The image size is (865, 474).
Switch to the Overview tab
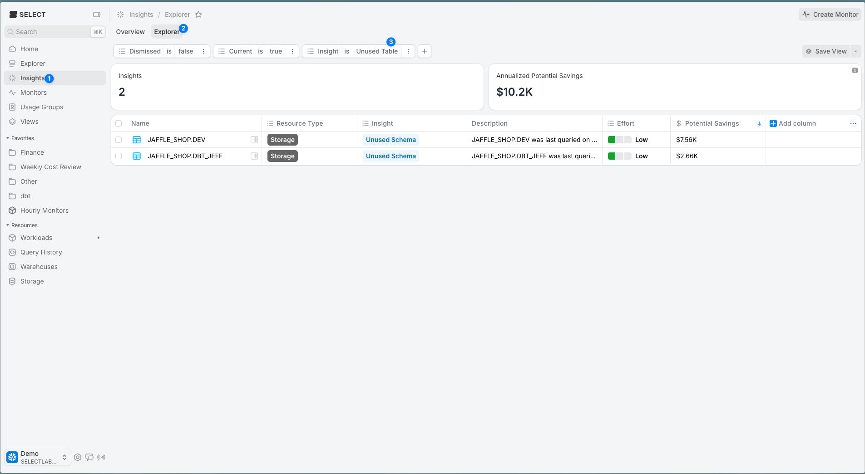[x=130, y=32]
